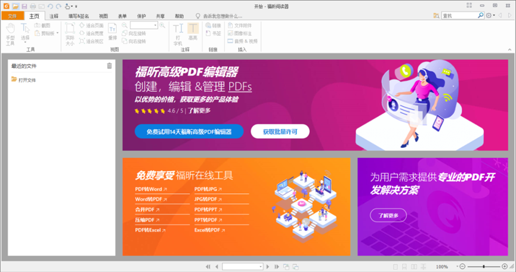This screenshot has height=272, width=516.
Task: Open the page number dropdown in status bar
Action: click(260, 267)
